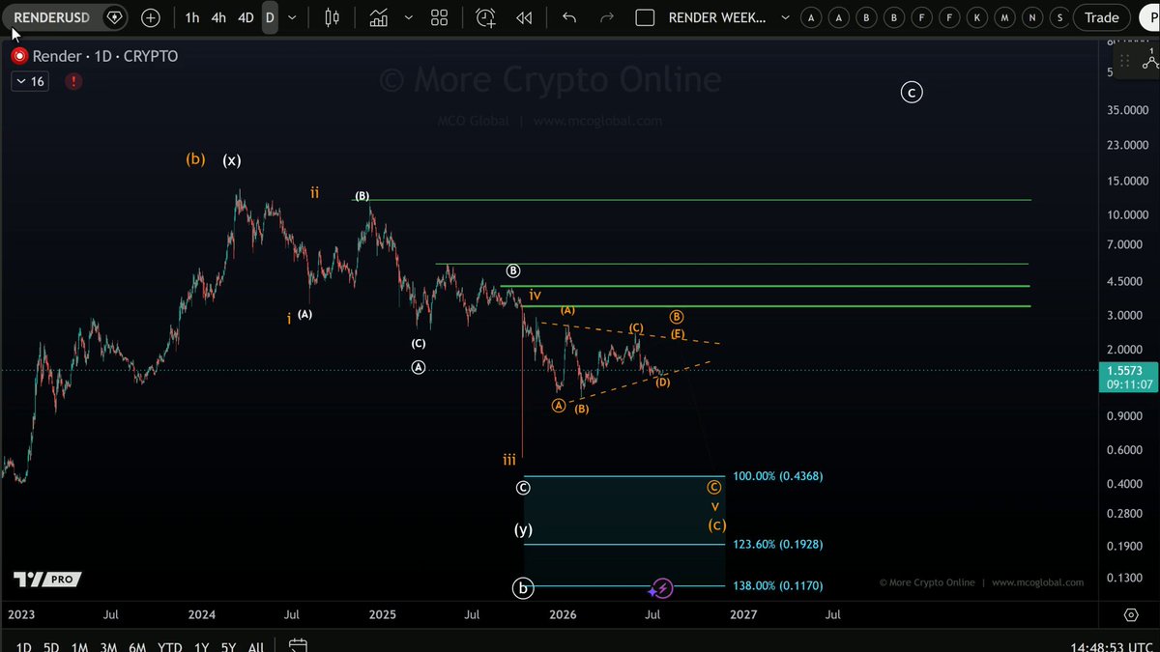Add a symbol with the plus icon
The height and width of the screenshot is (652, 1160).
coord(151,17)
